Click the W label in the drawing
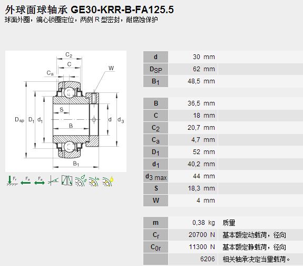Viewport: 303px width, 266px height. (111, 68)
